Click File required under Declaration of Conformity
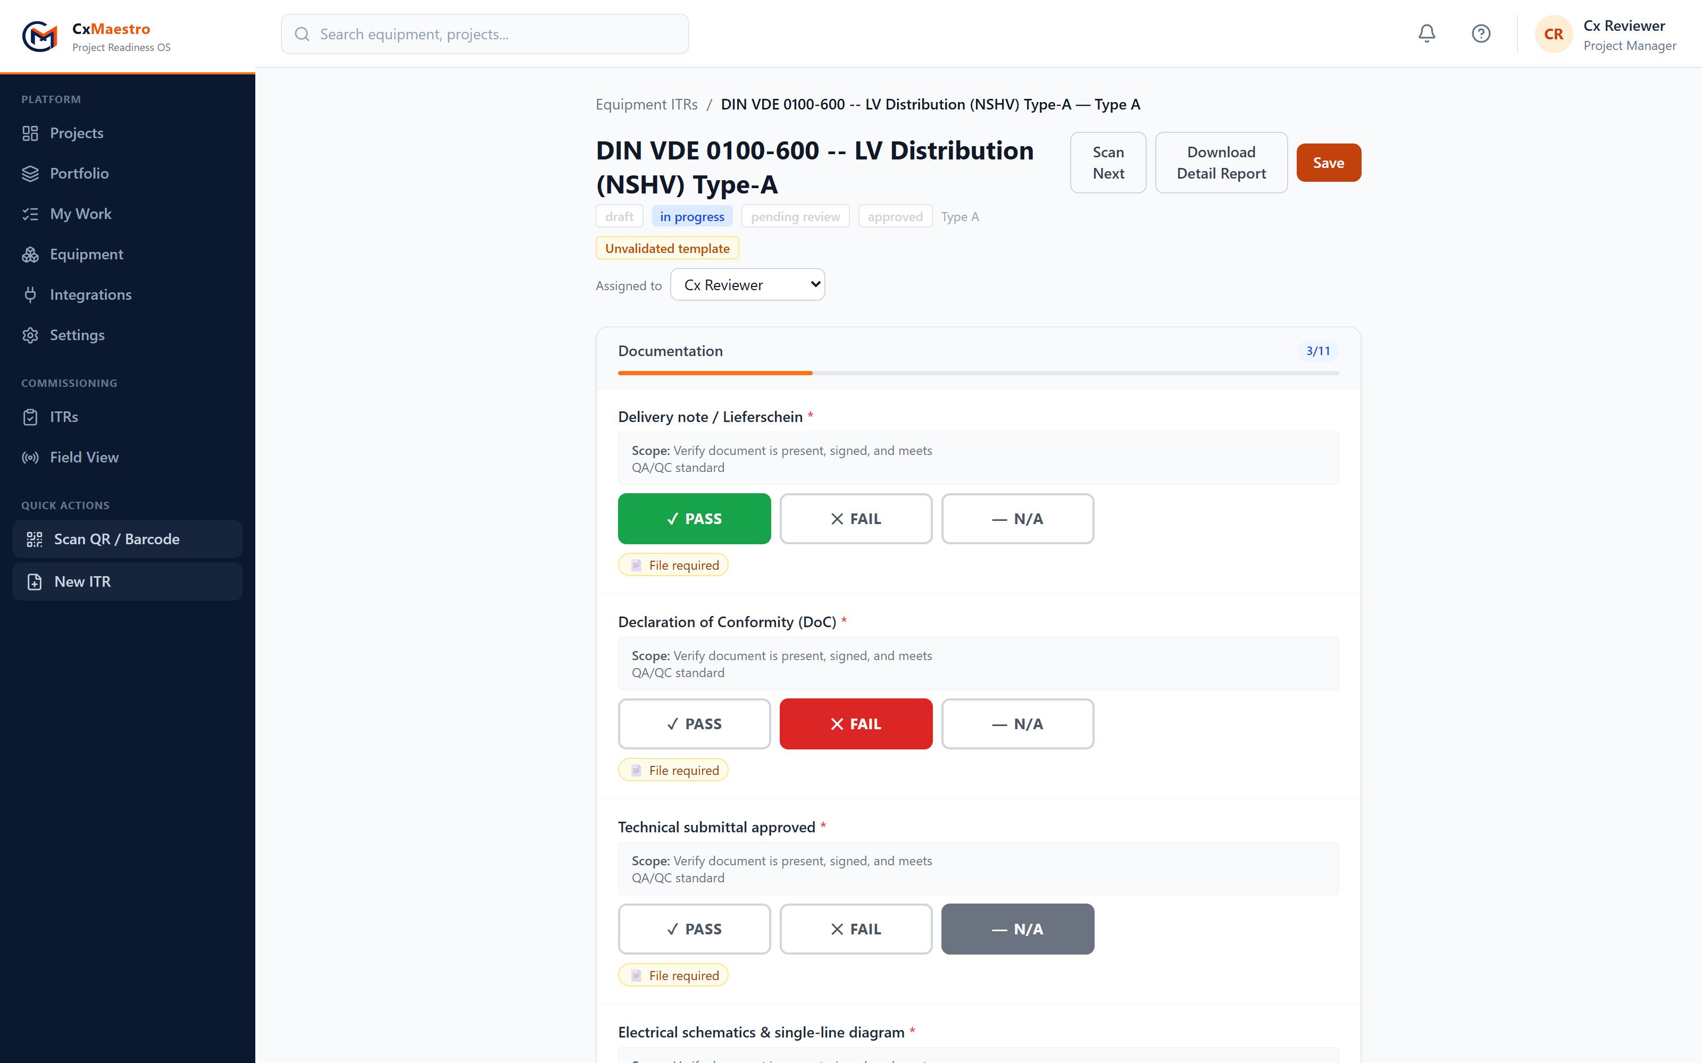The width and height of the screenshot is (1702, 1063). (673, 771)
